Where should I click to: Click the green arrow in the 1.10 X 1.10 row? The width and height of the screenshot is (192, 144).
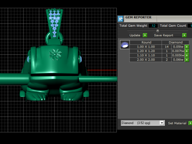click(187, 55)
